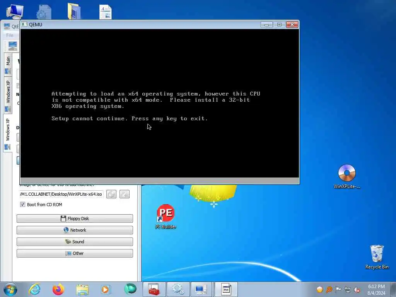Launch Firefox from the taskbar

[58, 289]
